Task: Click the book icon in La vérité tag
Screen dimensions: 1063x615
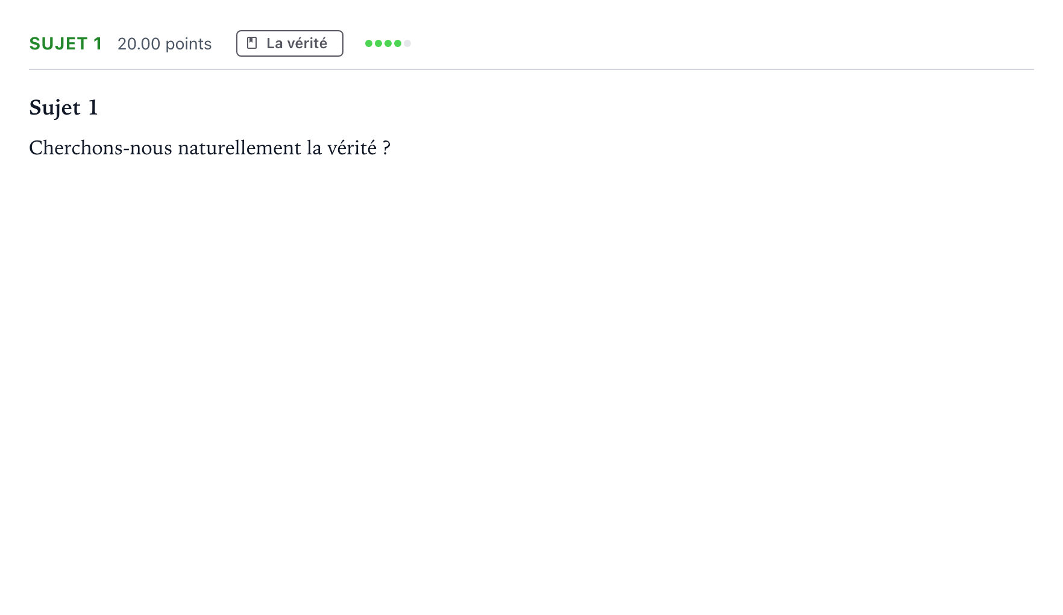Action: (x=252, y=43)
